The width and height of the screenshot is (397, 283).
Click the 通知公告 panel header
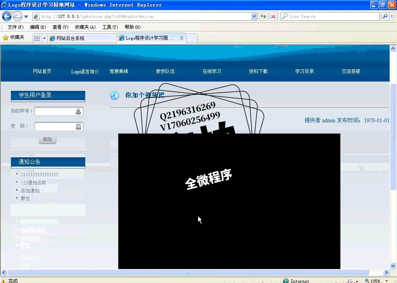click(48, 162)
